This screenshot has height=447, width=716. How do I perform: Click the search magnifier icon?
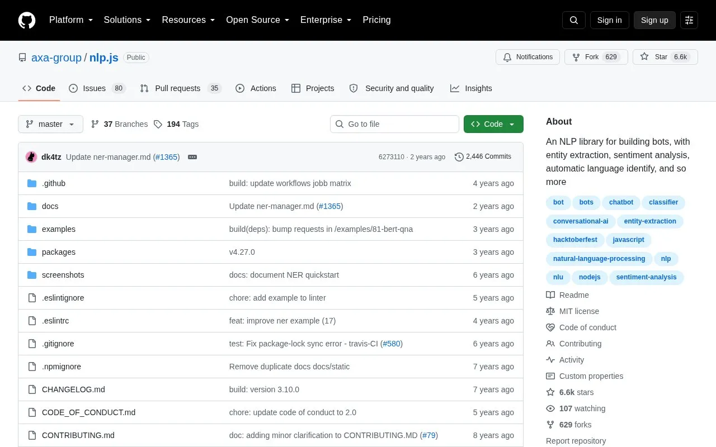coord(574,20)
